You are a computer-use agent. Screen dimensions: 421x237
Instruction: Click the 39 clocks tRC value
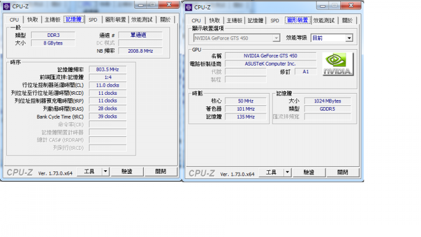[108, 116]
